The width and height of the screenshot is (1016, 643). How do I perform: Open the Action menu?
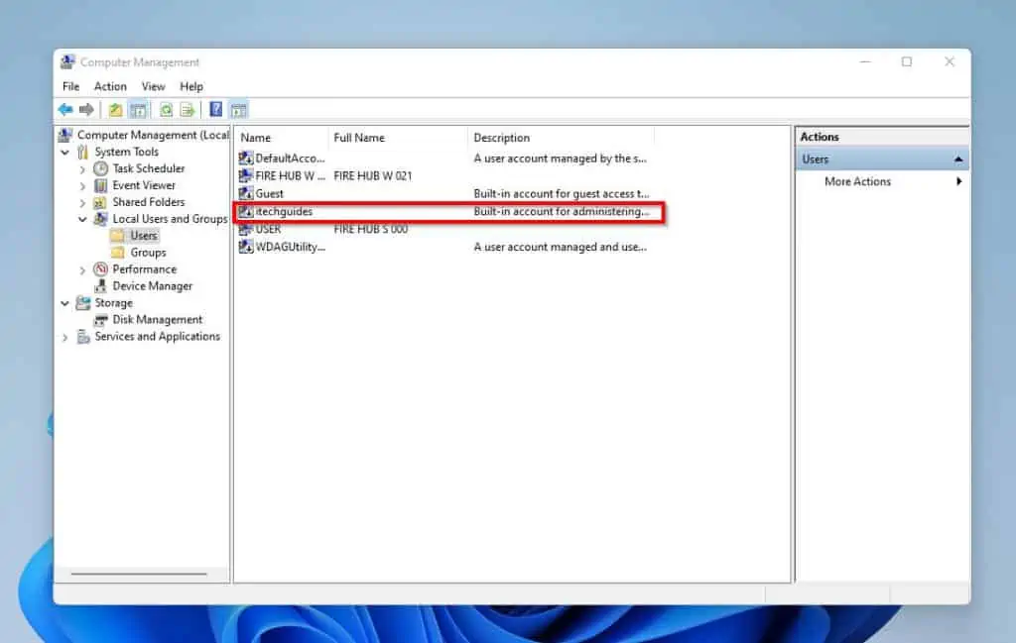(x=110, y=86)
